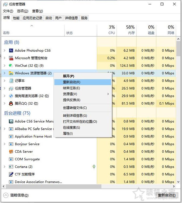Open the 选项(O) menu
The width and height of the screenshot is (182, 203).
[22, 11]
